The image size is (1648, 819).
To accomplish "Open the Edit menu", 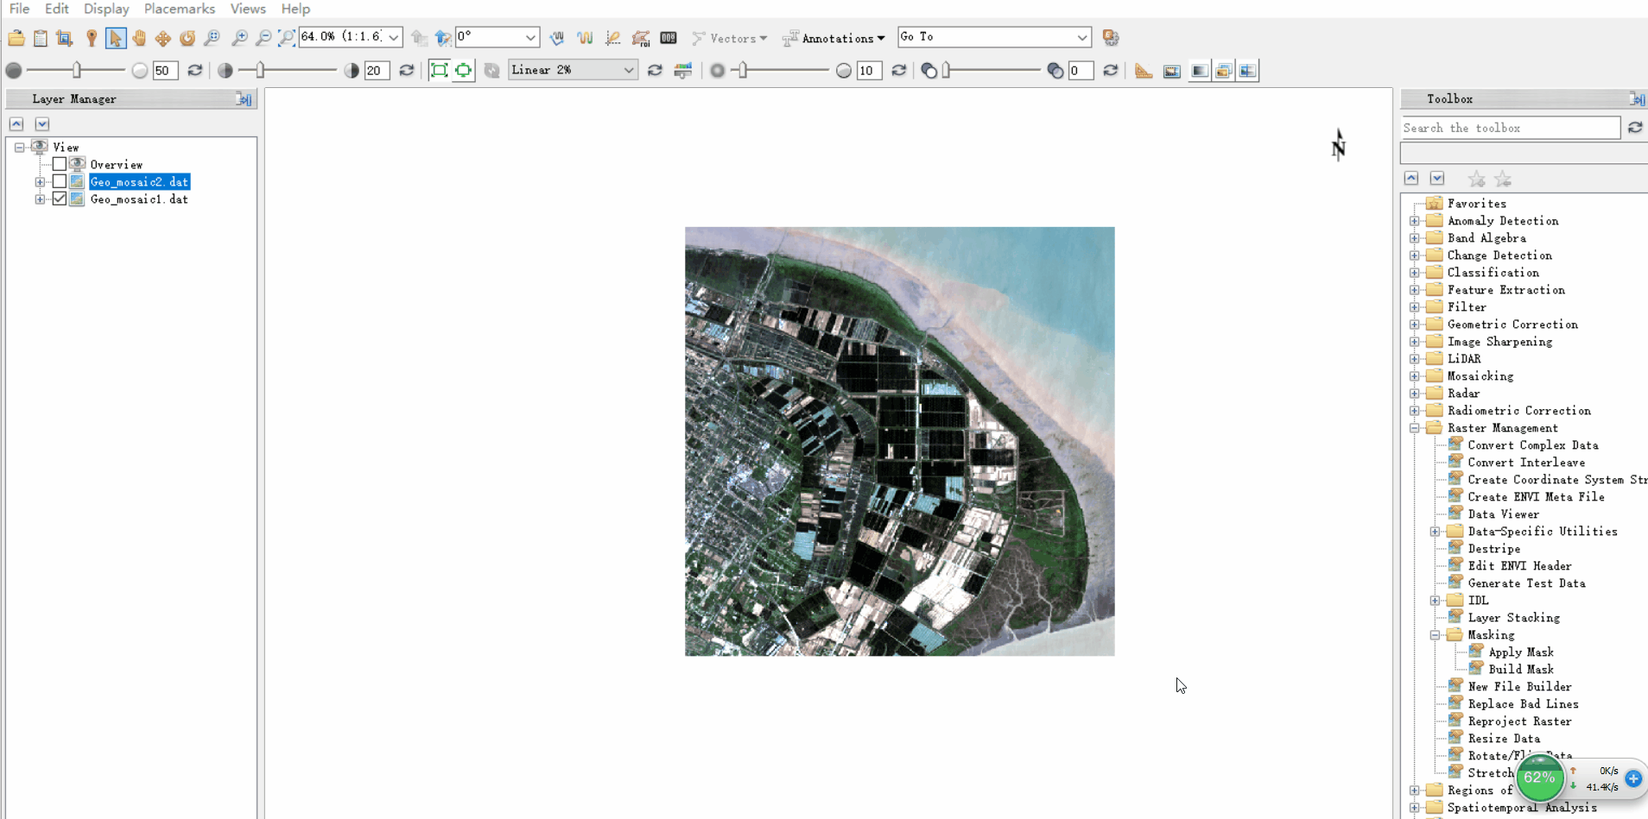I will (57, 9).
